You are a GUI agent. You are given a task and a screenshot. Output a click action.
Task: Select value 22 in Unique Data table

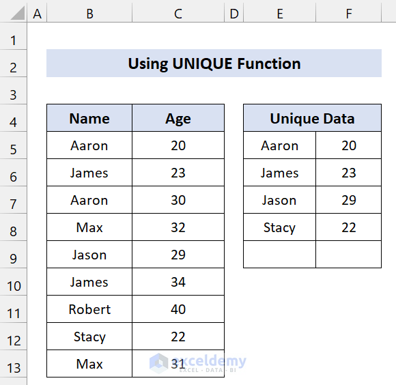click(348, 227)
